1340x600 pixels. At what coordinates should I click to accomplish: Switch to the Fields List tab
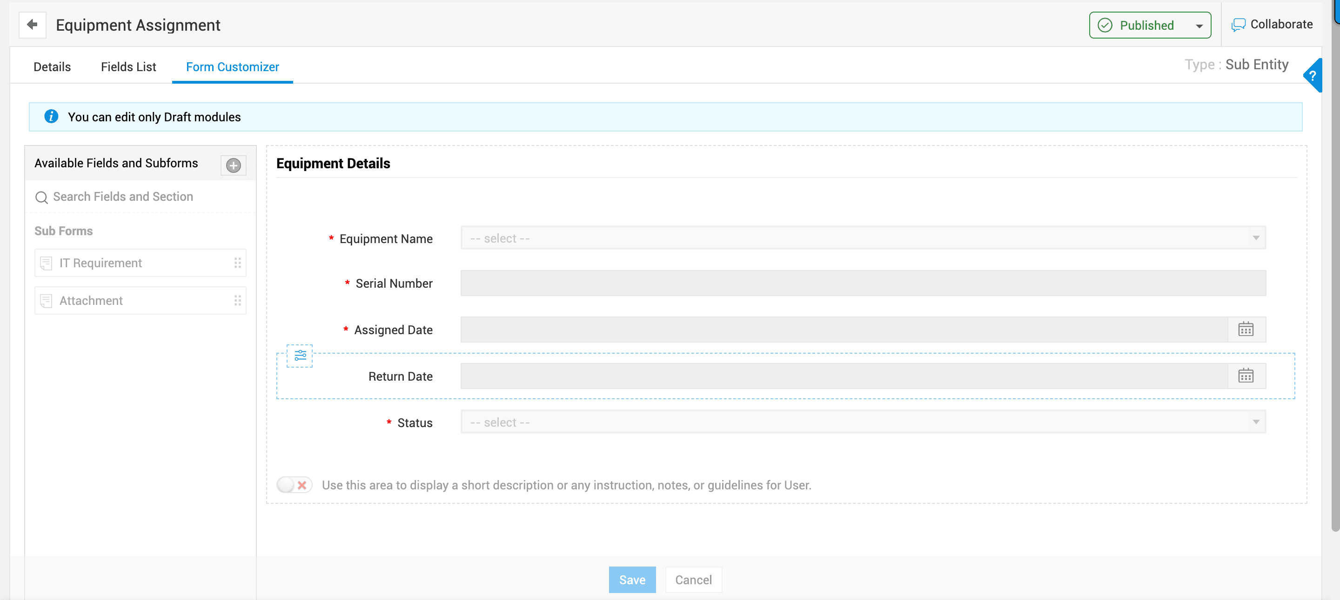(128, 66)
